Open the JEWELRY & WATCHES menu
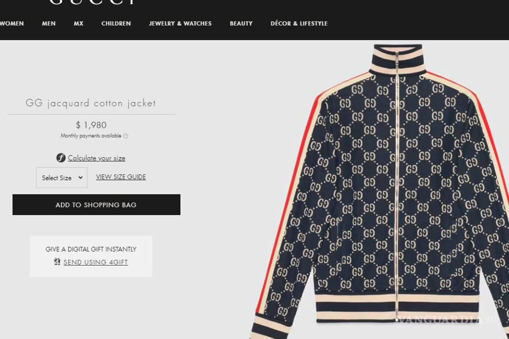 (180, 23)
